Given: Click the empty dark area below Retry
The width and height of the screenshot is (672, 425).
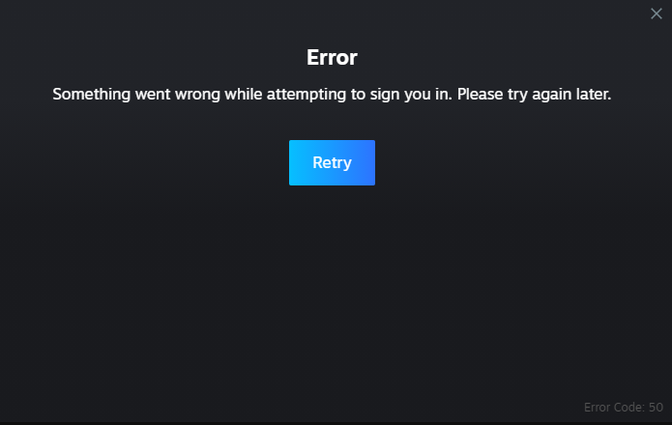Looking at the screenshot, I should (x=332, y=291).
